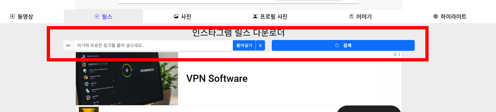This screenshot has width=496, height=112.
Task: Open the 하이라이트 highlights tab
Action: tap(450, 17)
